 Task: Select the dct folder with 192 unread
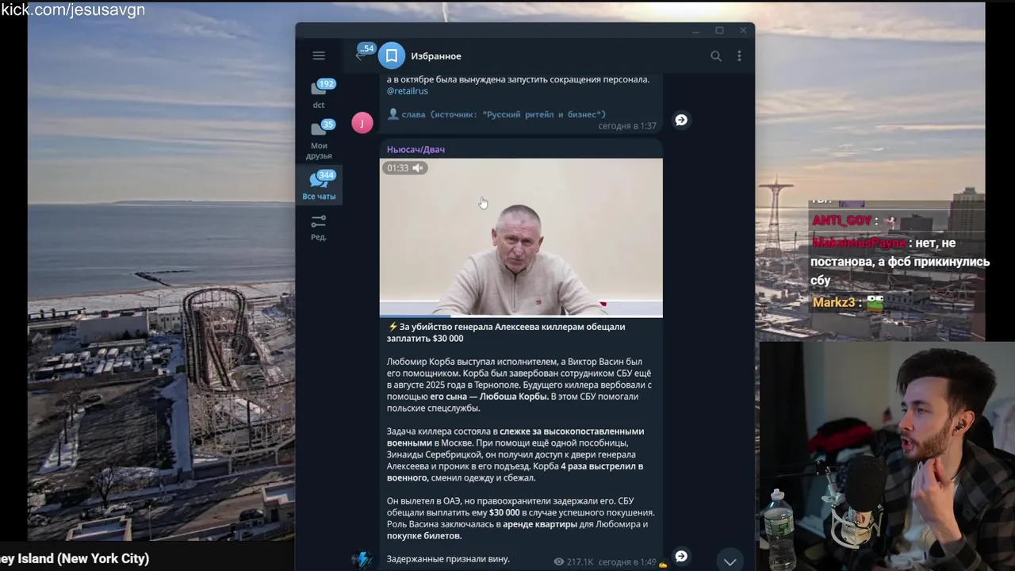click(x=319, y=94)
